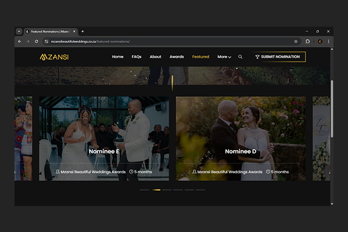Click the vertical scrollbar thumb

click(x=332, y=109)
